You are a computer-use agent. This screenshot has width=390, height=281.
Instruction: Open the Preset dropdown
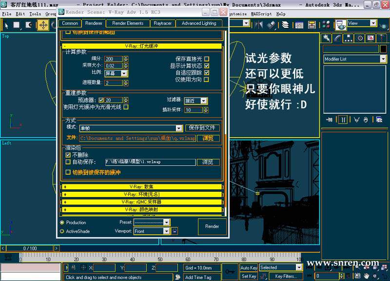tap(152, 222)
